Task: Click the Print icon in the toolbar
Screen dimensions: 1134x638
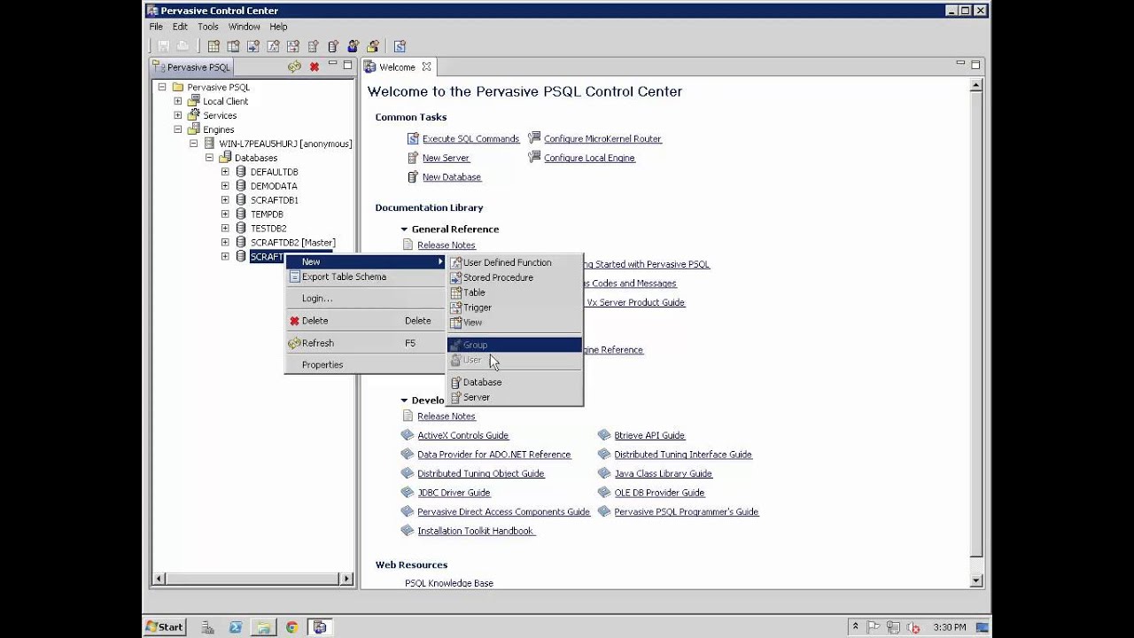Action: [x=183, y=46]
